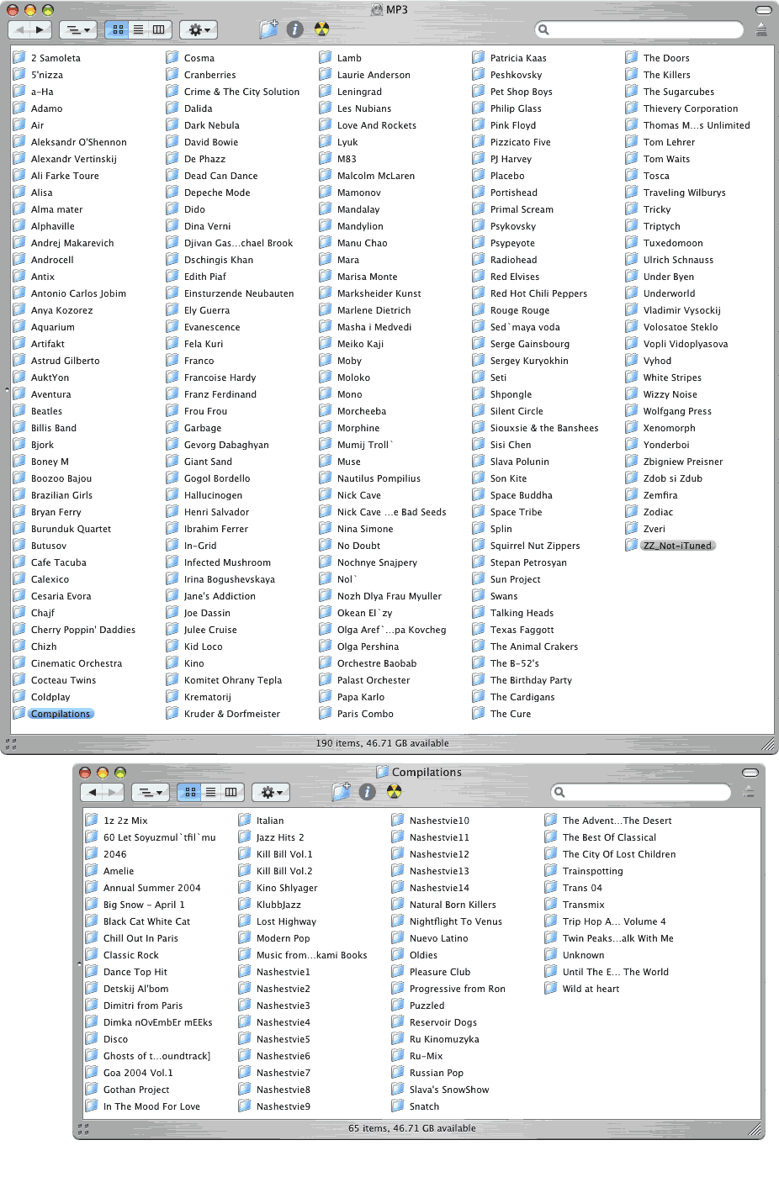Select the Depeche Mode folder icon
Viewport: 779px width, 1177px height.
click(x=172, y=193)
